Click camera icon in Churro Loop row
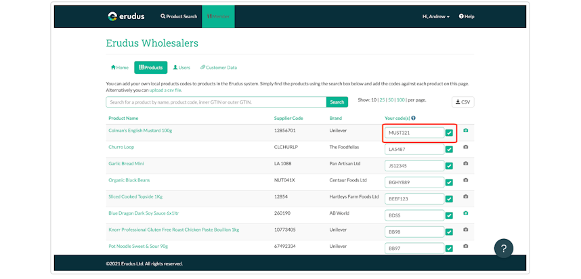581x279 pixels. click(x=466, y=147)
